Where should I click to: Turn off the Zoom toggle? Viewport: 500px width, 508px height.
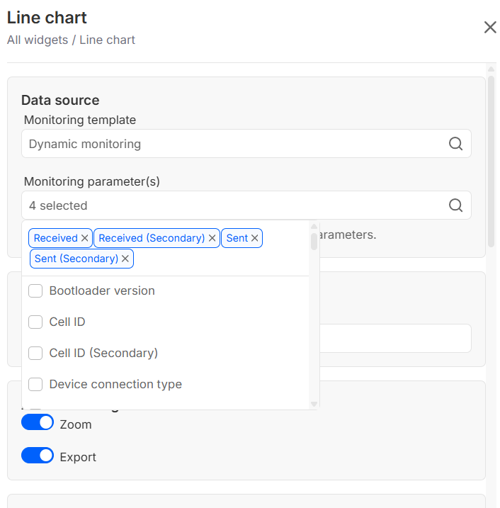[38, 423]
